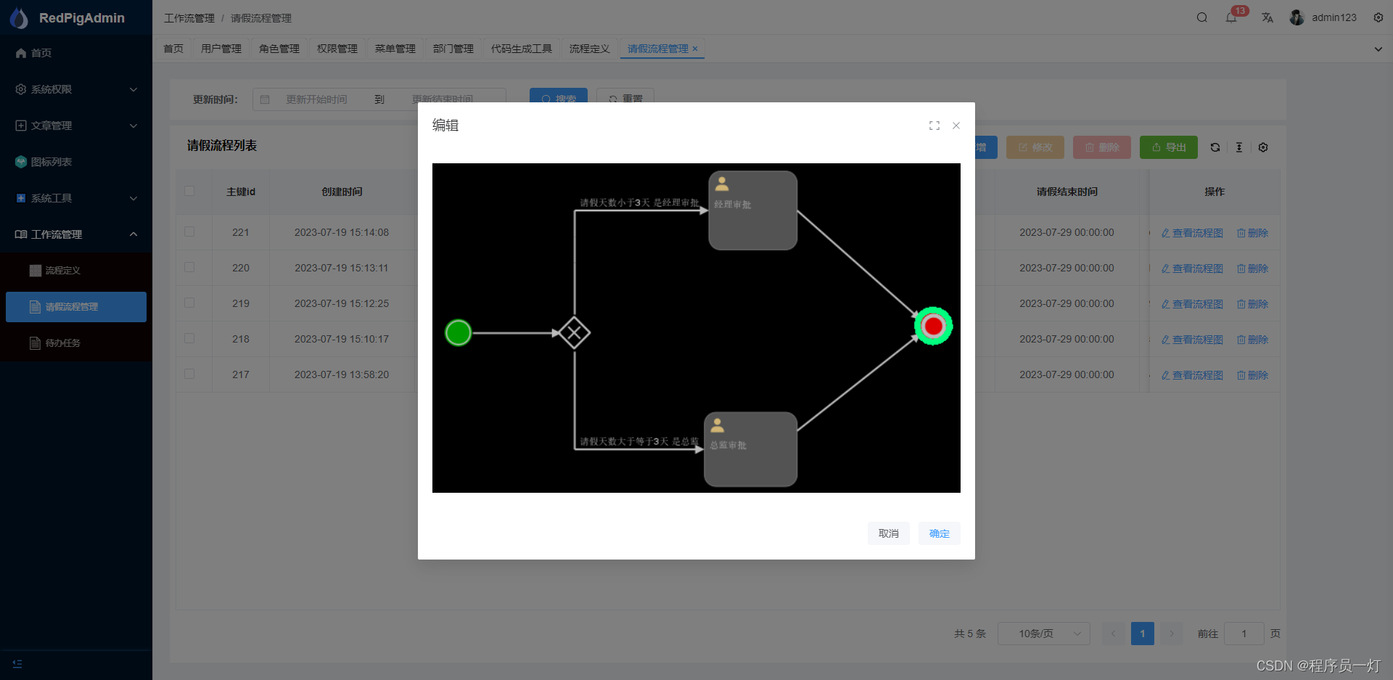Open the 10条/页 page size dropdown
This screenshot has height=680, width=1393.
coord(1044,634)
